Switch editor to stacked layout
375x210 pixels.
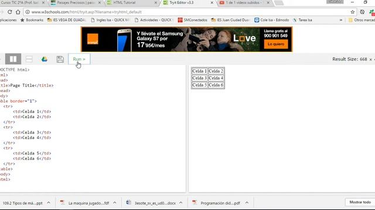point(29,59)
